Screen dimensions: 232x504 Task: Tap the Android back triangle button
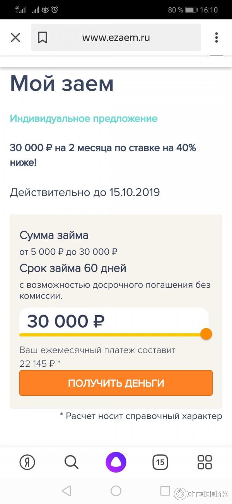(x=67, y=491)
